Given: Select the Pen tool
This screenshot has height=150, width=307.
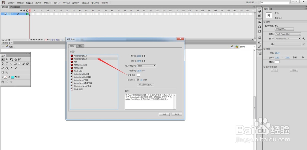Looking at the screenshot, I should [3, 64].
